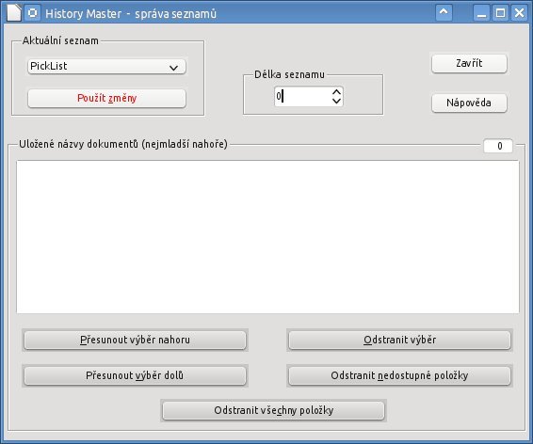Click Odstranit výběr button
This screenshot has width=533, height=444.
pos(399,340)
